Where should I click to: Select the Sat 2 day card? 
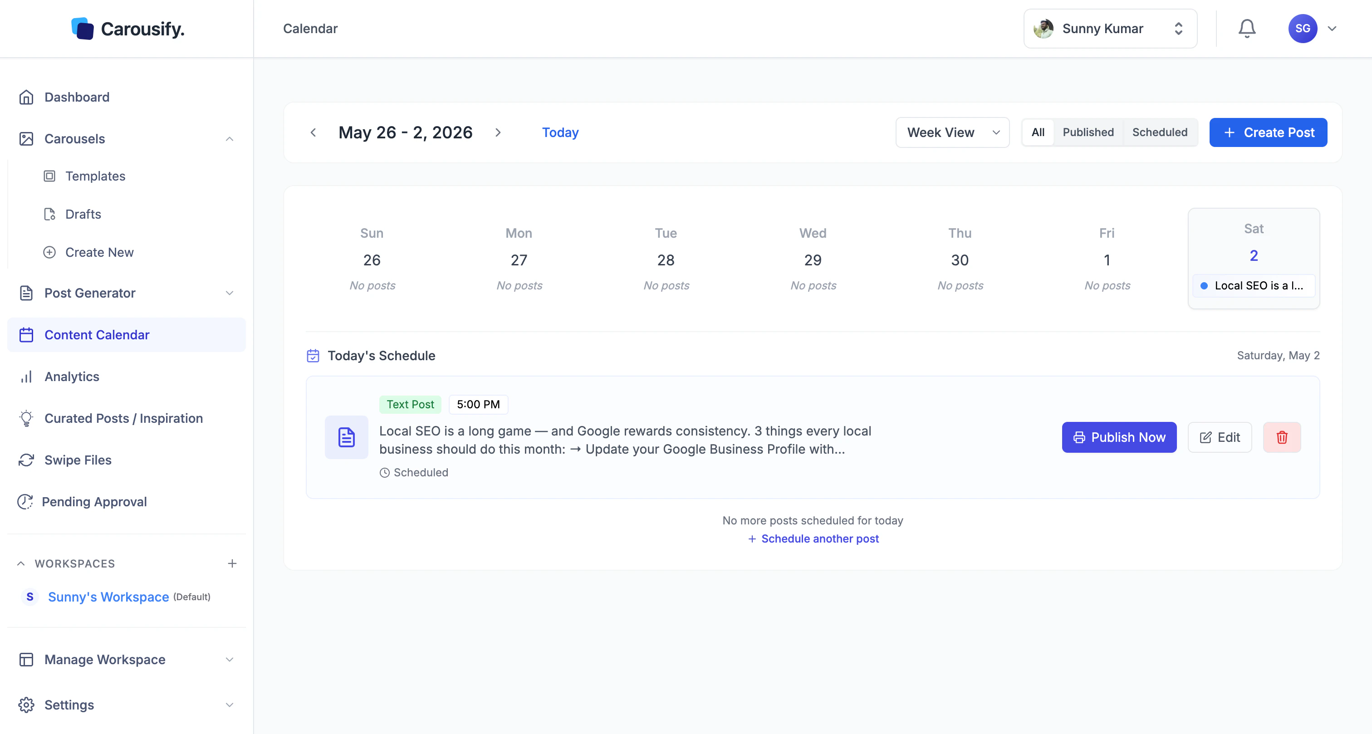pos(1254,258)
